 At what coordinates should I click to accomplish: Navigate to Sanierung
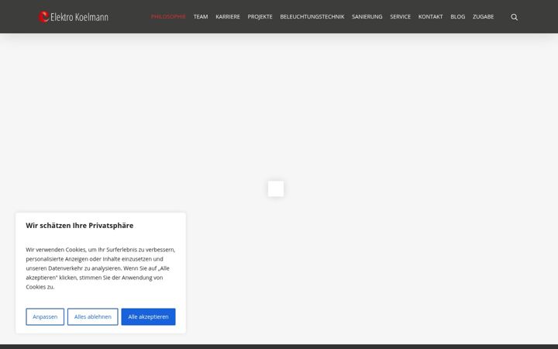[367, 17]
